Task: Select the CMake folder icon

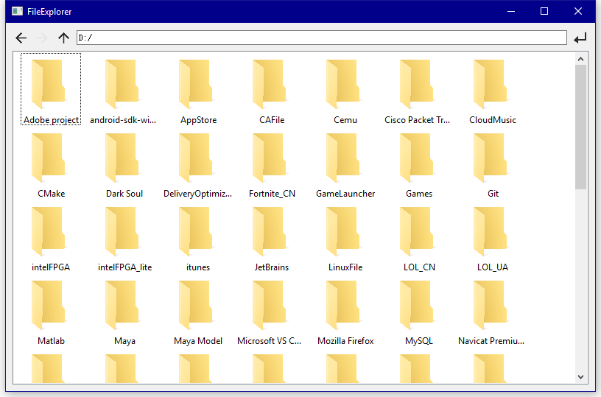Action: 49,158
